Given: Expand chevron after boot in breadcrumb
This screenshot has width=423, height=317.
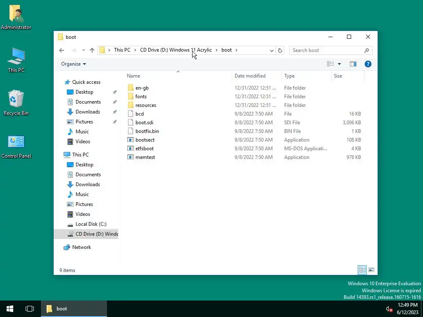Looking at the screenshot, I should coord(236,50).
